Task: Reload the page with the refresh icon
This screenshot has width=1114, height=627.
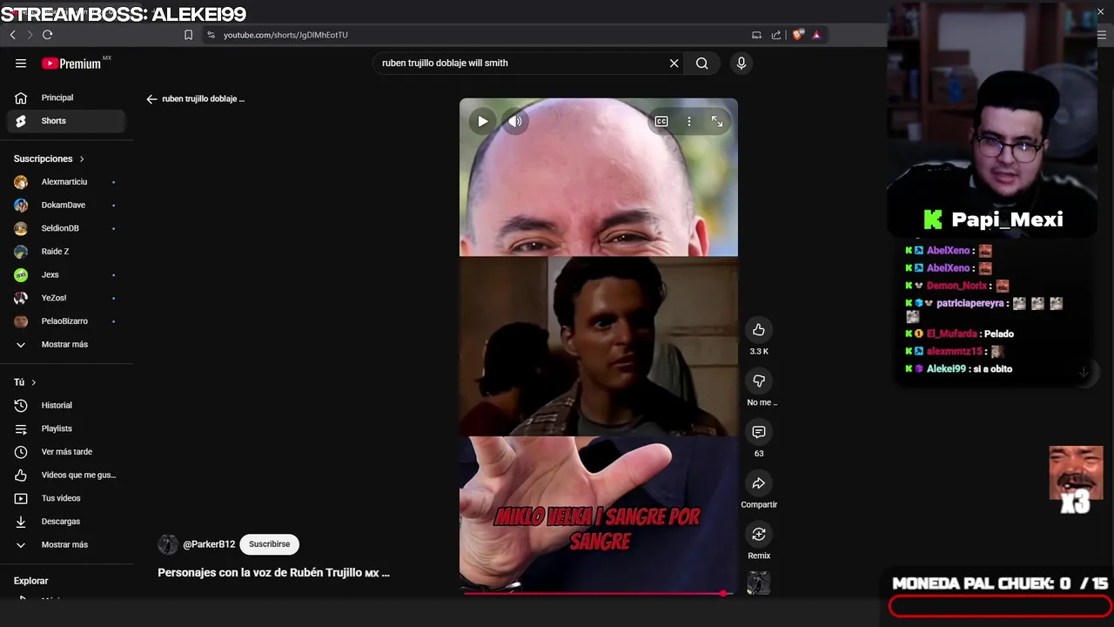Action: [47, 35]
